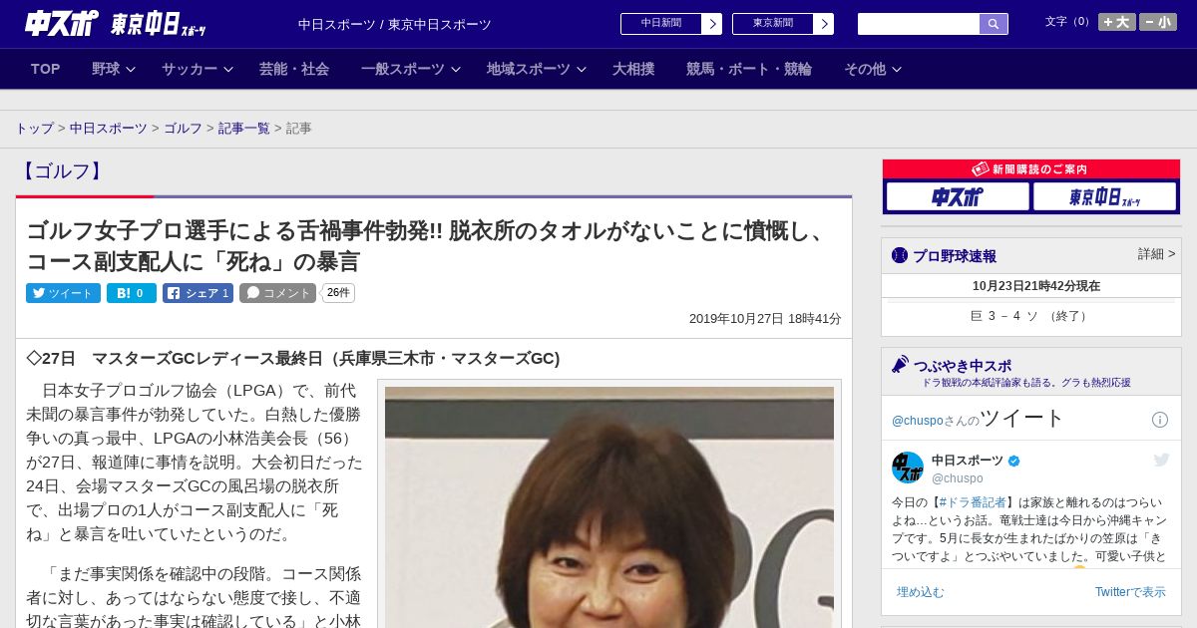Click 中スポ subscription banner button
1197x628 pixels.
pos(958,196)
